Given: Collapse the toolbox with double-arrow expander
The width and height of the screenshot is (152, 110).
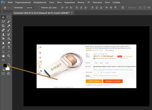Looking at the screenshot, I should pos(2,11).
